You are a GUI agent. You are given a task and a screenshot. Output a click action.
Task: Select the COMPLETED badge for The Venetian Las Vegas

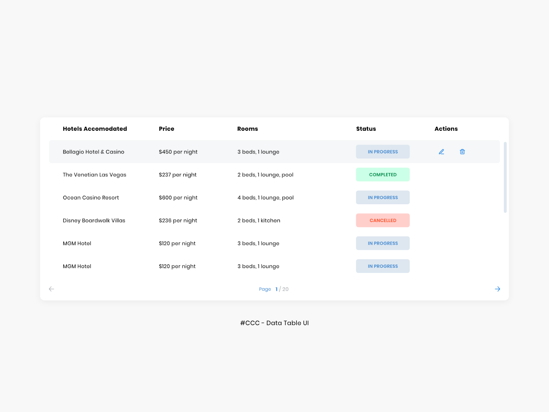click(x=383, y=174)
